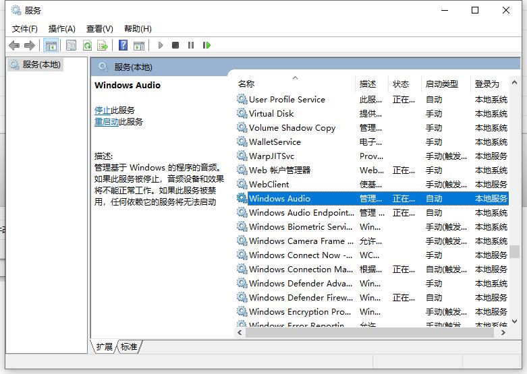Select the WebClient service name
527x374 pixels.
point(269,185)
